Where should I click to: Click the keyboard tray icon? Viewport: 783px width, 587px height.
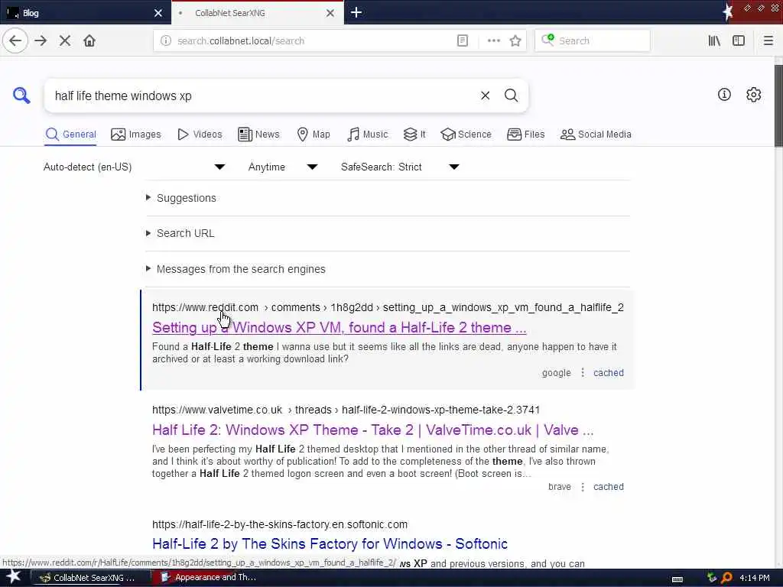[x=677, y=579]
